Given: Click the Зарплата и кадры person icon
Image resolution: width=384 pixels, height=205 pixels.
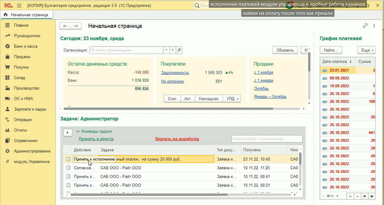Looking at the screenshot, I should tap(7, 109).
